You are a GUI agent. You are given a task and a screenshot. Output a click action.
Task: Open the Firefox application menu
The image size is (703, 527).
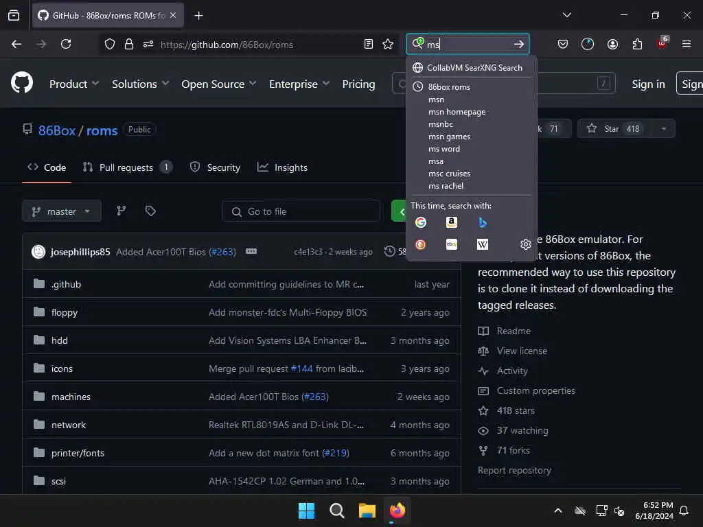point(687,44)
